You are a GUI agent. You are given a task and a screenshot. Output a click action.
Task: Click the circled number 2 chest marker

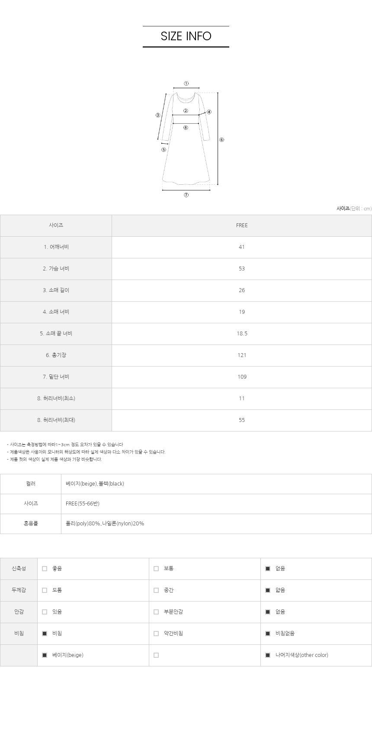pos(186,111)
